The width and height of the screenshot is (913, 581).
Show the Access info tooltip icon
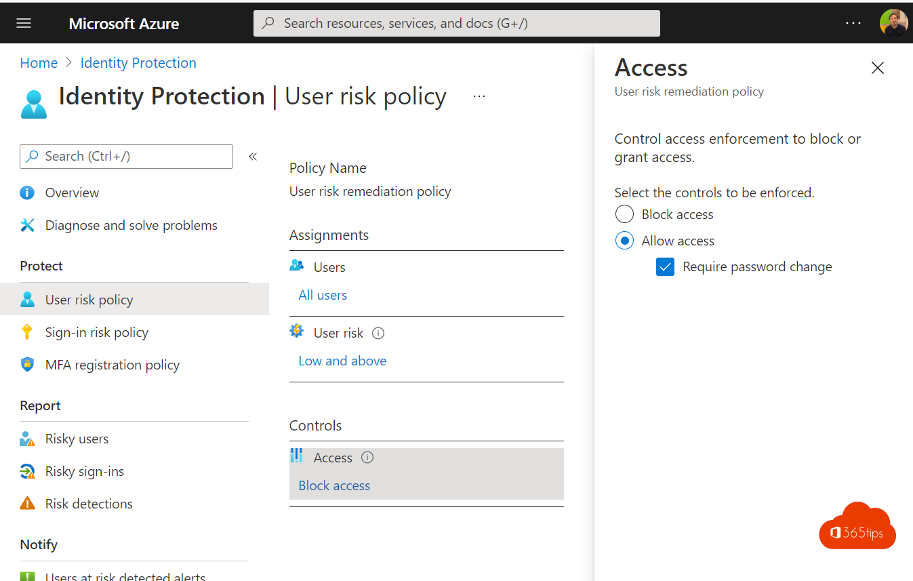tap(367, 458)
